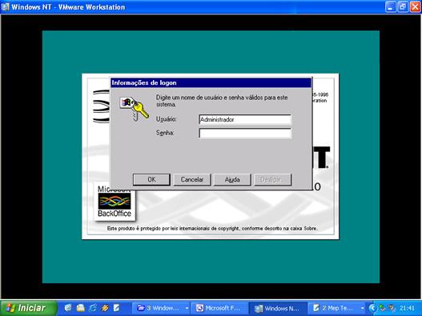Image resolution: width=422 pixels, height=316 pixels.
Task: Focus the Usuário input field
Action: pyautogui.click(x=245, y=119)
